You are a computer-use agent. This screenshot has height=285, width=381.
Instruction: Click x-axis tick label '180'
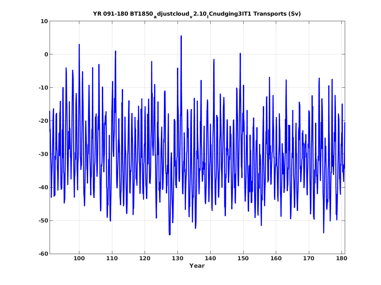click(341, 259)
